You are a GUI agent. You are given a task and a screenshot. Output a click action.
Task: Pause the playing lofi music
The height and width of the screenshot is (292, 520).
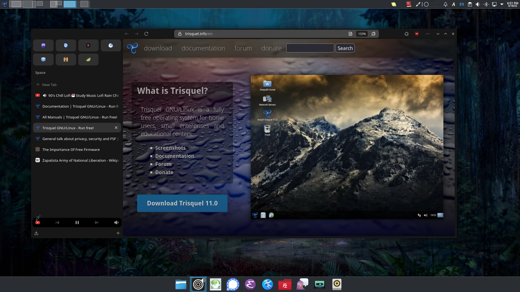[77, 222]
